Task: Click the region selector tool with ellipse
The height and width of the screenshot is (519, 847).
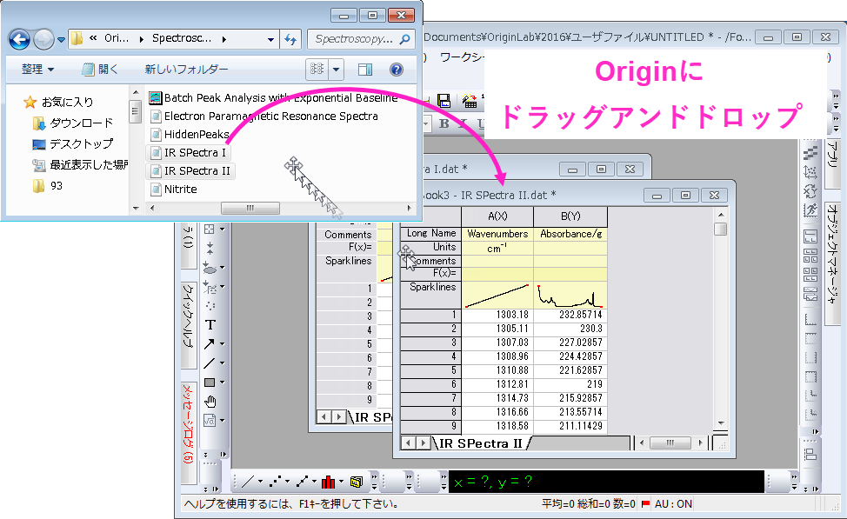Action: coord(210,268)
